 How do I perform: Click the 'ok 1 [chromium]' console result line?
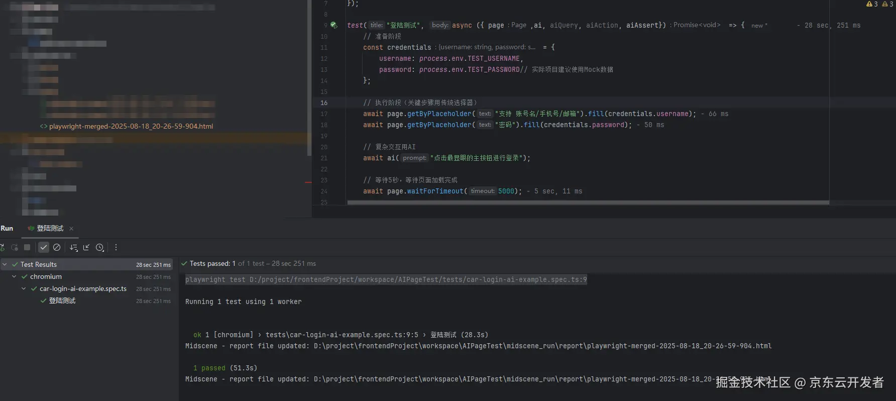point(341,335)
